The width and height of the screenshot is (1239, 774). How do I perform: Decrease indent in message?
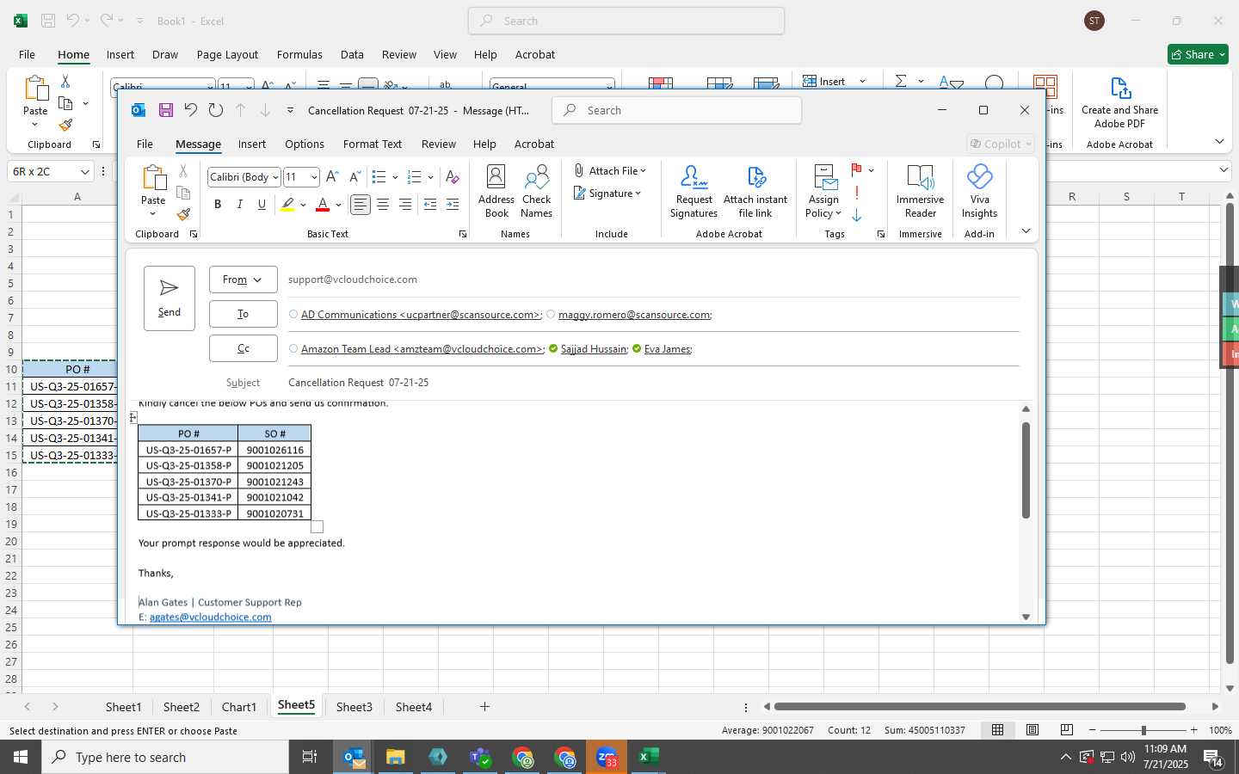tap(430, 205)
